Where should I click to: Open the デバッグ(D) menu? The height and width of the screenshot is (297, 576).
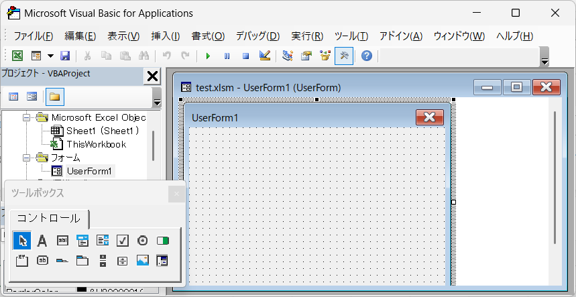(x=258, y=36)
